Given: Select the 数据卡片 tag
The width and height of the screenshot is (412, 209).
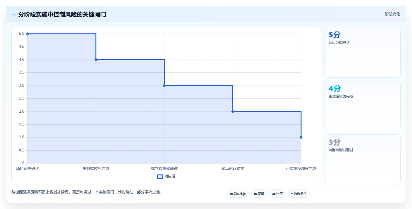Looking at the screenshot, I should (x=299, y=194).
